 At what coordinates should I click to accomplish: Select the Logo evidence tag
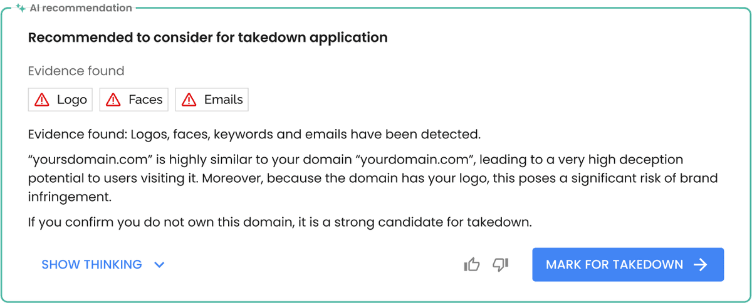tap(60, 100)
